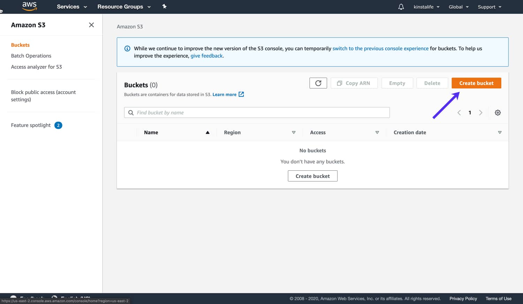Click the orange Create bucket button

click(476, 83)
